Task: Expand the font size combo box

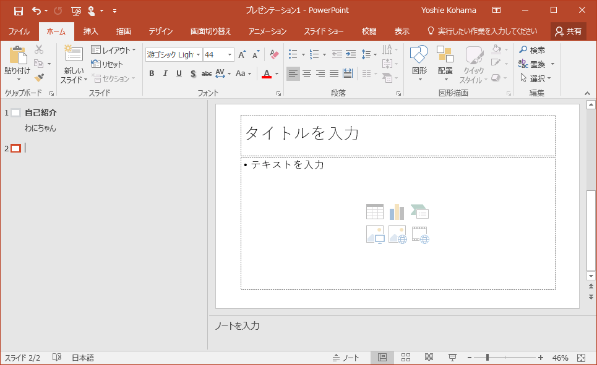Action: (x=230, y=55)
